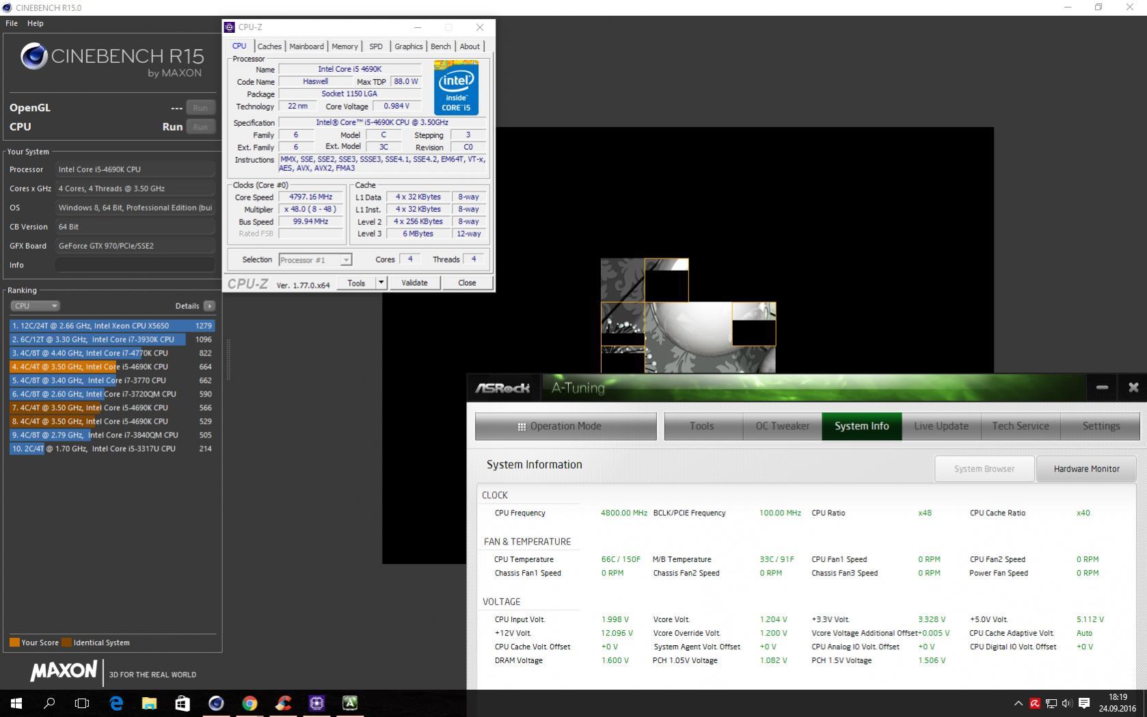Click Run button for OpenGL test
The width and height of the screenshot is (1147, 717).
pyautogui.click(x=200, y=107)
